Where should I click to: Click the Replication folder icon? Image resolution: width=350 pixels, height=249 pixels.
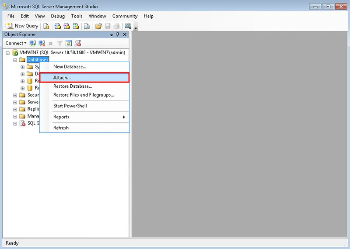22,109
